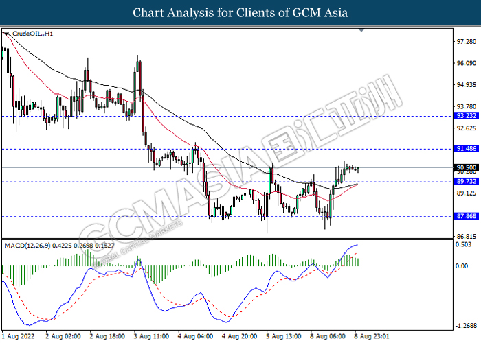481x343 pixels.
Task: Click the Chart Analysis for Clients of GCM Asia title
Action: 240,13
